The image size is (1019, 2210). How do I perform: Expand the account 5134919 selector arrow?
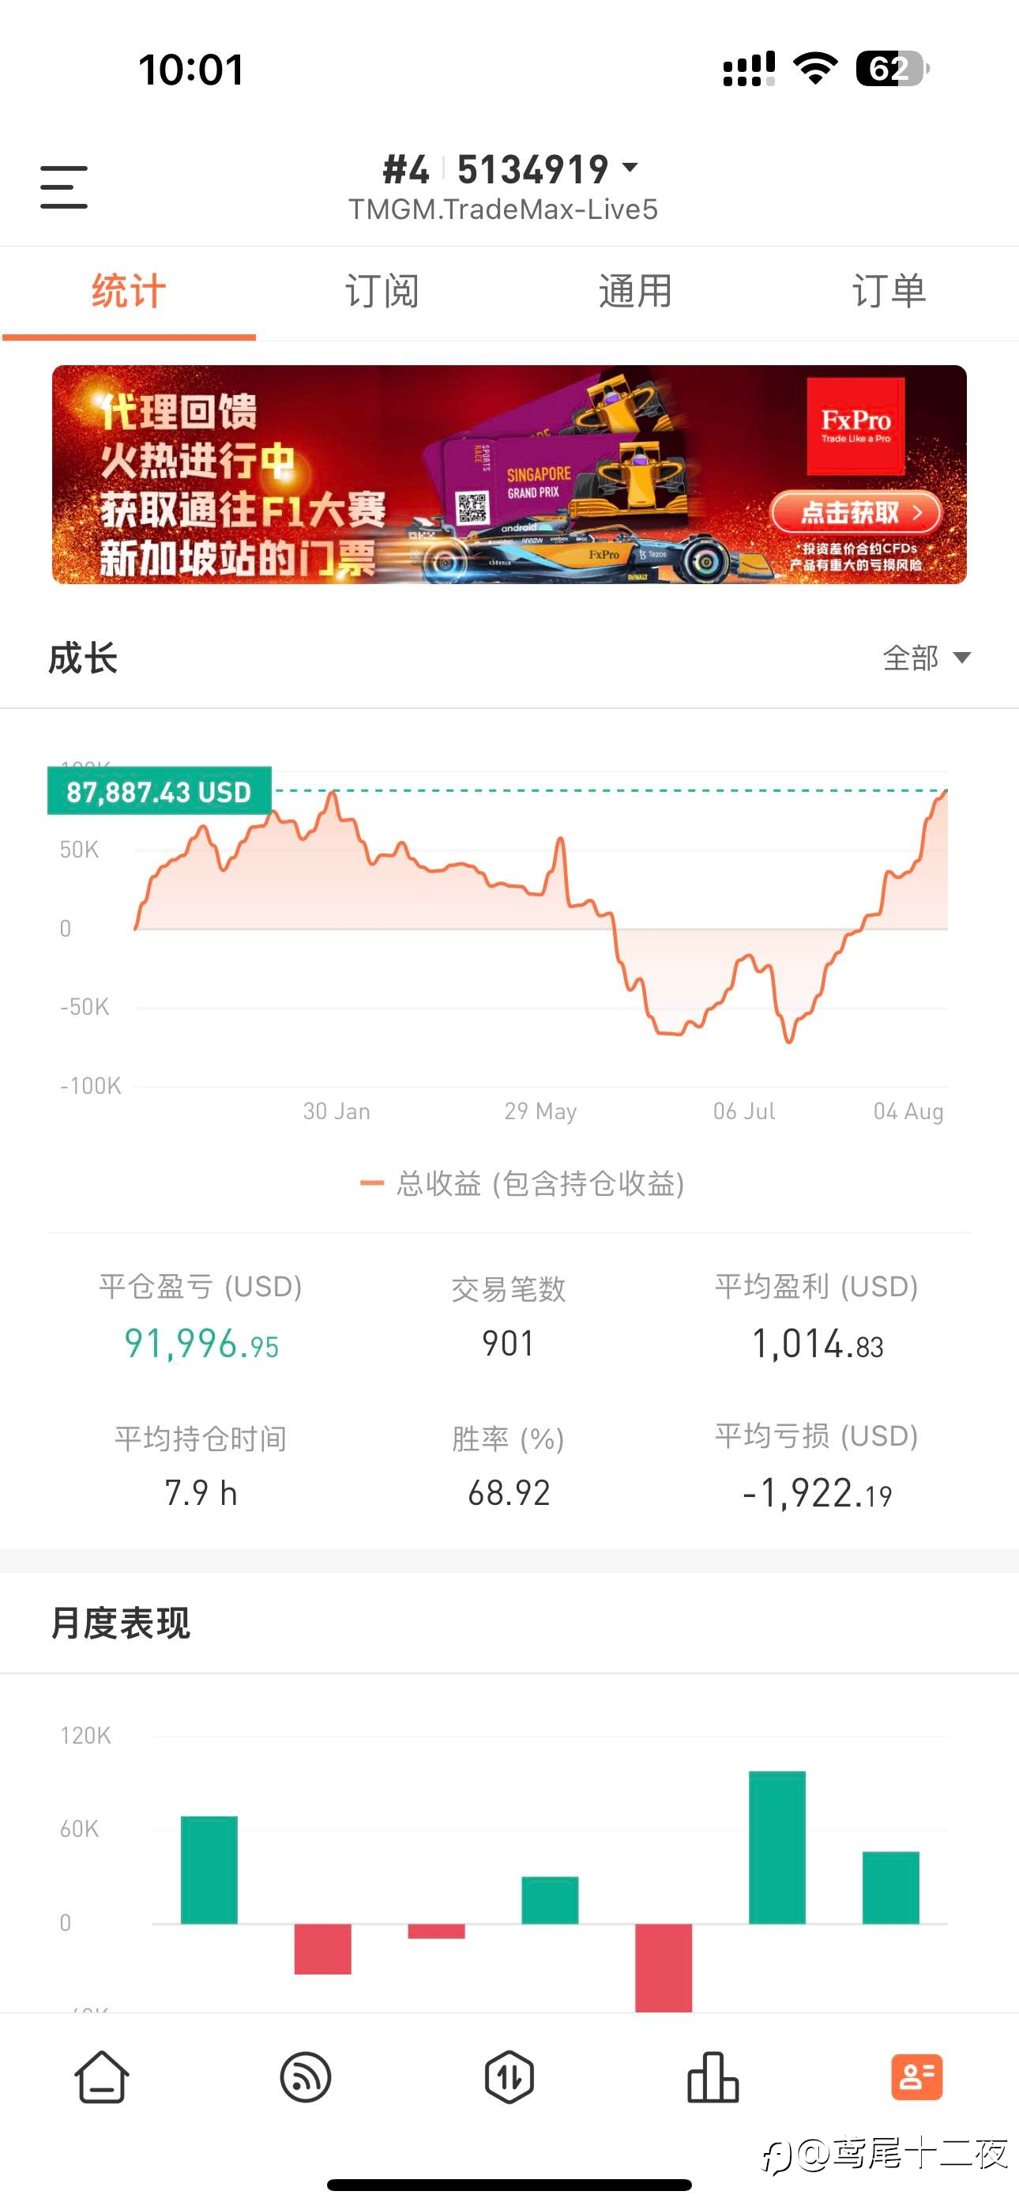(630, 168)
